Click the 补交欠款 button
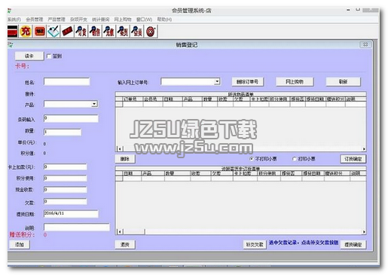388x275 pixels. [255, 244]
